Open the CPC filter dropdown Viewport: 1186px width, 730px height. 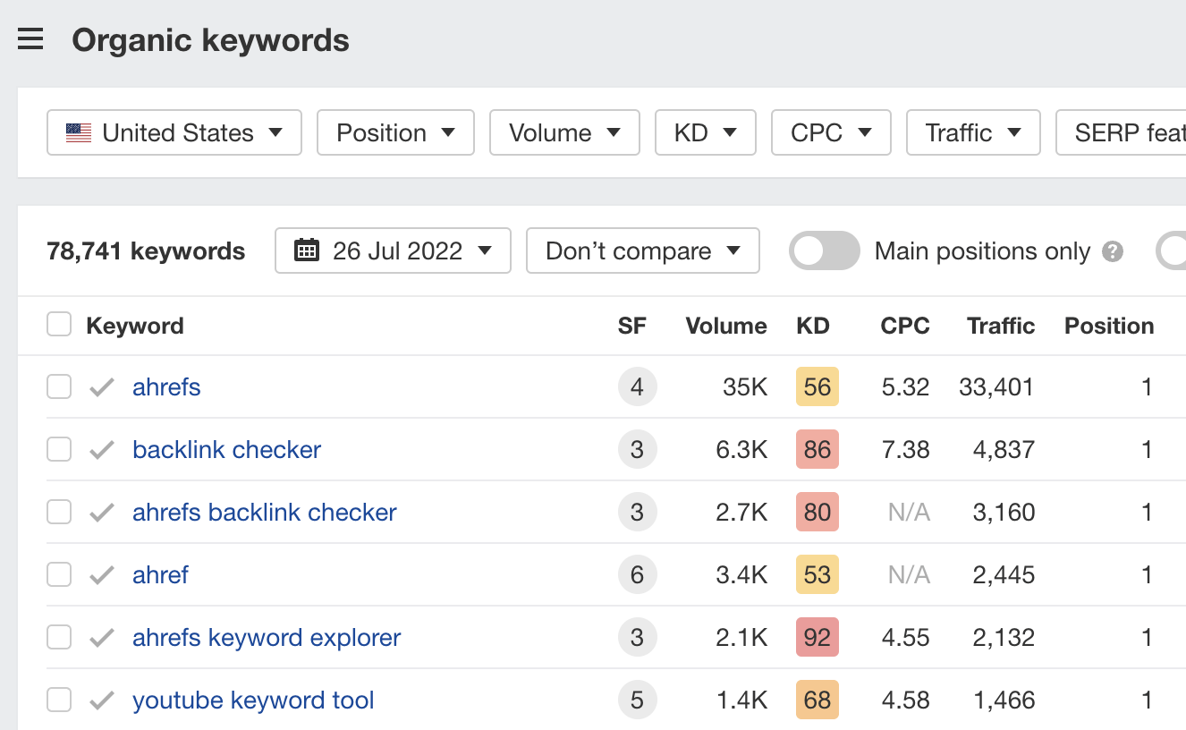coord(831,133)
